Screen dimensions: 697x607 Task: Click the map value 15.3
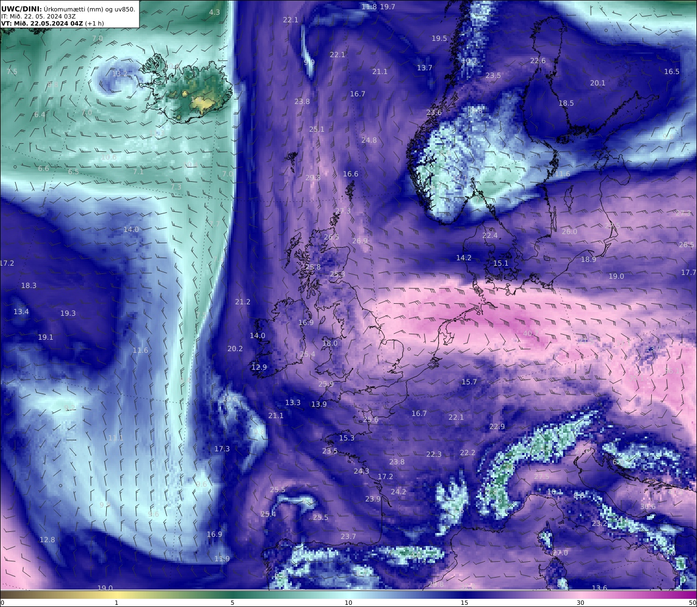tap(347, 438)
